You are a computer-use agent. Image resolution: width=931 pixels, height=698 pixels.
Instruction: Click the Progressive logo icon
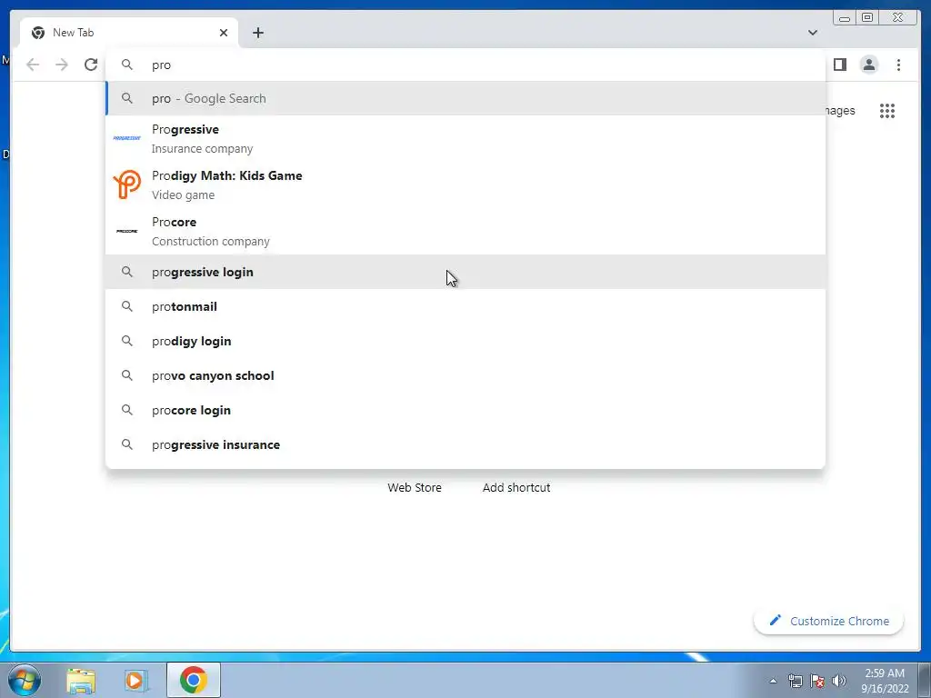pyautogui.click(x=127, y=138)
